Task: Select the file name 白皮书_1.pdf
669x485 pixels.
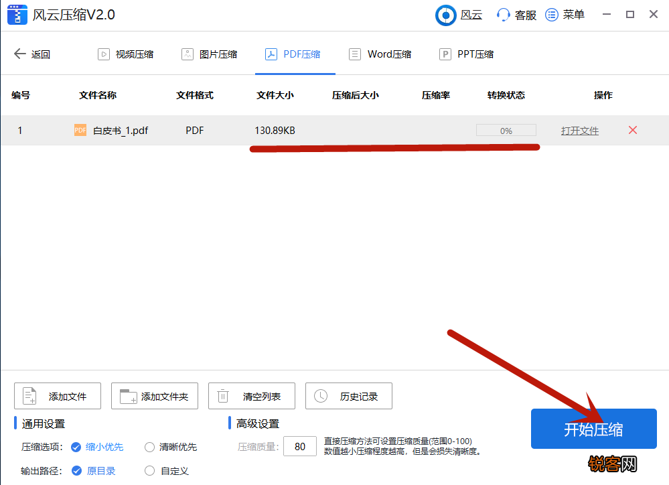Action: [x=121, y=131]
